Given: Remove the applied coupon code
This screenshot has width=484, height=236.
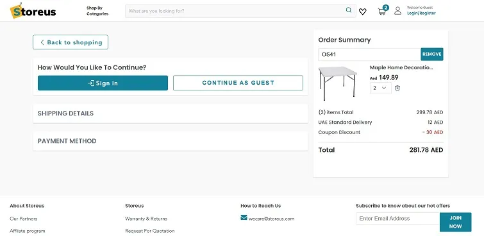Looking at the screenshot, I should coord(432,54).
